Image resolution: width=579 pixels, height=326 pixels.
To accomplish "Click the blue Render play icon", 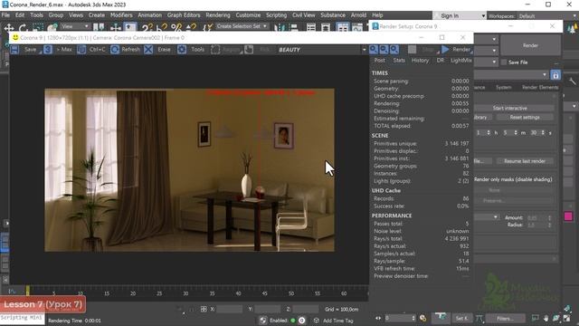I will click(x=445, y=50).
